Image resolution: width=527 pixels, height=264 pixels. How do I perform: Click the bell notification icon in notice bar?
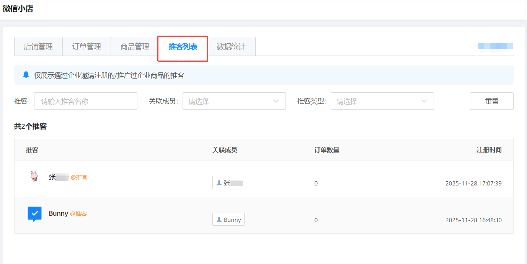(x=26, y=75)
